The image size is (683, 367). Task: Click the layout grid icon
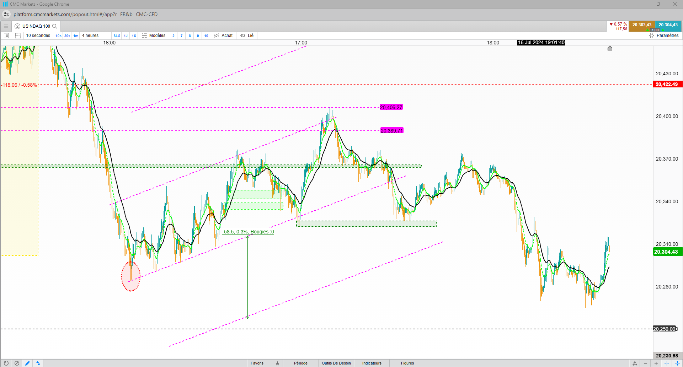(x=18, y=36)
